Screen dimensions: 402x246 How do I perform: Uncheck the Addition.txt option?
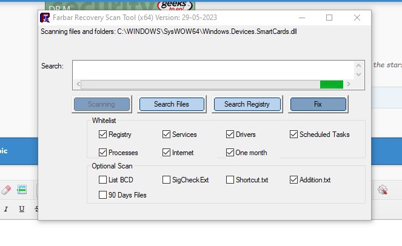pos(293,179)
